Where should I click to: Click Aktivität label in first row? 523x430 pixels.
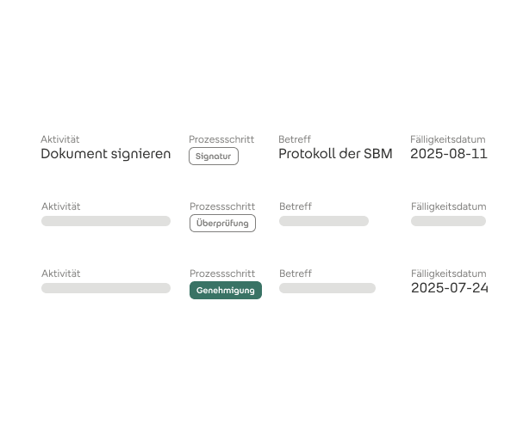click(x=60, y=139)
